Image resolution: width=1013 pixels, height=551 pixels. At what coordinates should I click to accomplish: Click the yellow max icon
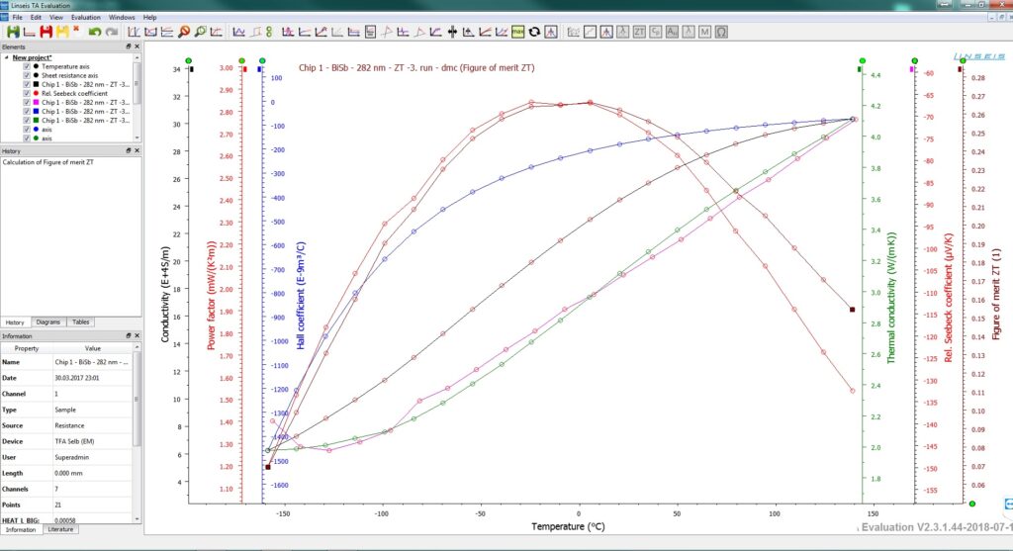(518, 31)
